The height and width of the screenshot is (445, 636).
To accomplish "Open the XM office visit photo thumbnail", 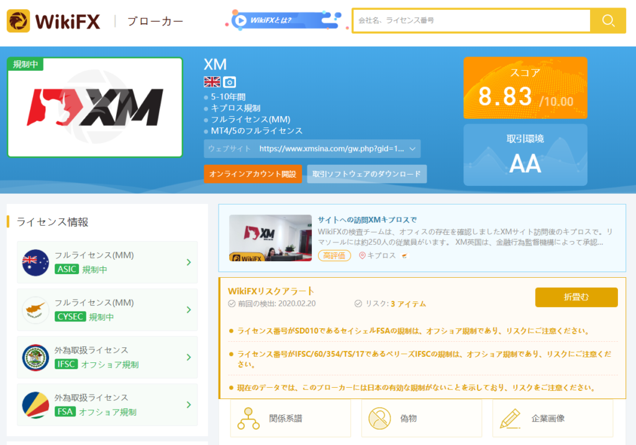I will 271,238.
